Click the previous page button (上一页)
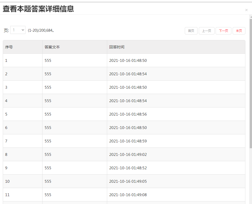The width and height of the screenshot is (252, 204). click(206, 31)
